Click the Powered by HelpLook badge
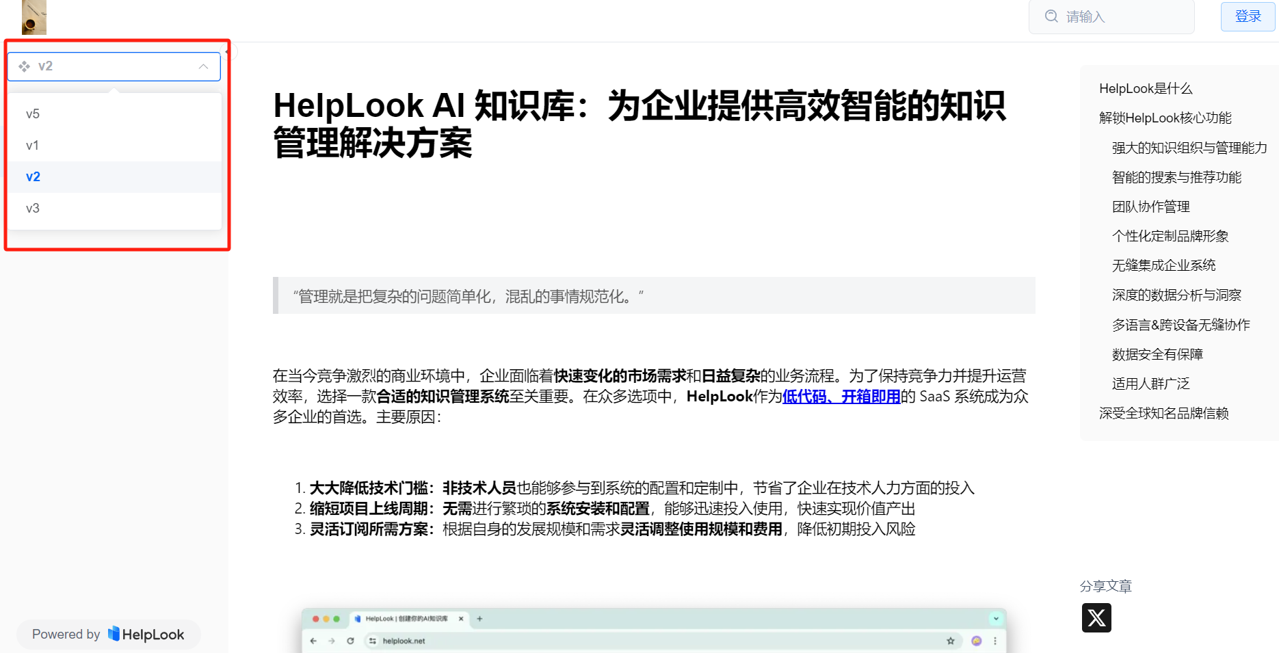Viewport: 1279px width, 653px height. (108, 635)
